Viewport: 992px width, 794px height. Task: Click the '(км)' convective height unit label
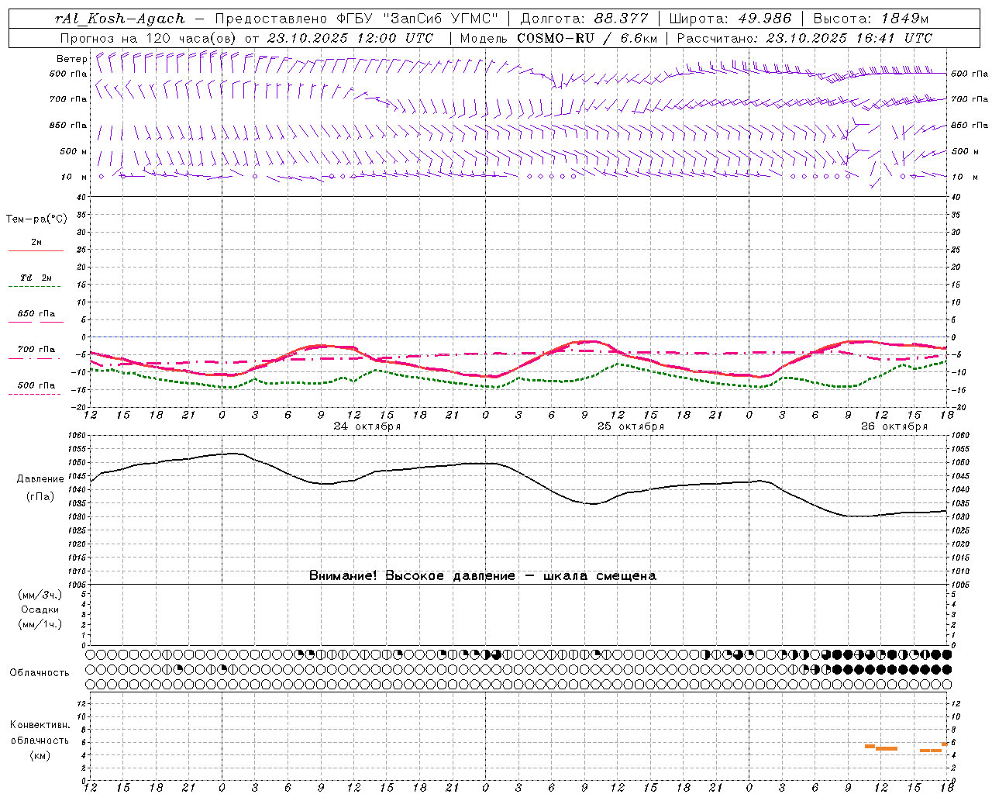[x=40, y=755]
